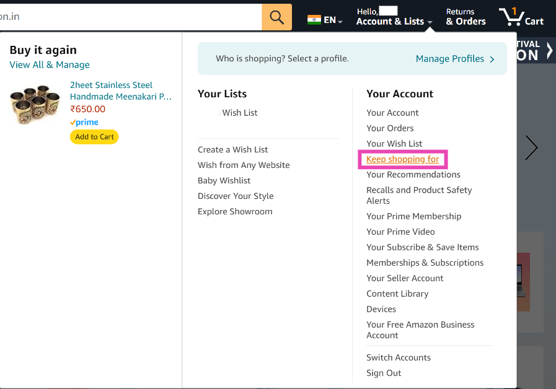Open Baby Wishlist
The image size is (556, 389).
click(224, 181)
